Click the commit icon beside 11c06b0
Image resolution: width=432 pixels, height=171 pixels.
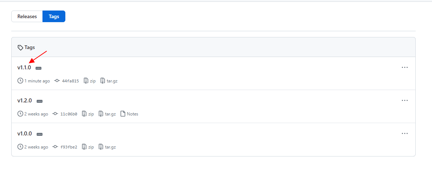coord(55,114)
